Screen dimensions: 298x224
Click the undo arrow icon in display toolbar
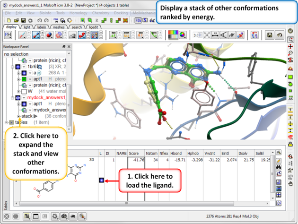[280, 35]
